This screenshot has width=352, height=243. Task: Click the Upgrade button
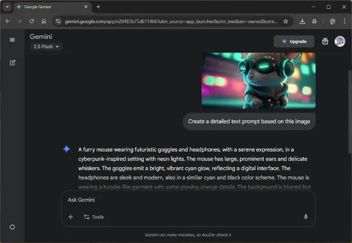(x=294, y=41)
